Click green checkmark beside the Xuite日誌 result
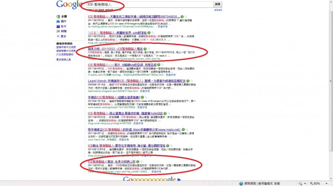Image resolution: width=333 pixels, height=186 pixels. point(165,113)
